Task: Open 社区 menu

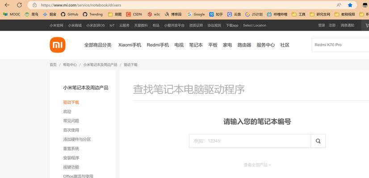Action: (x=285, y=45)
